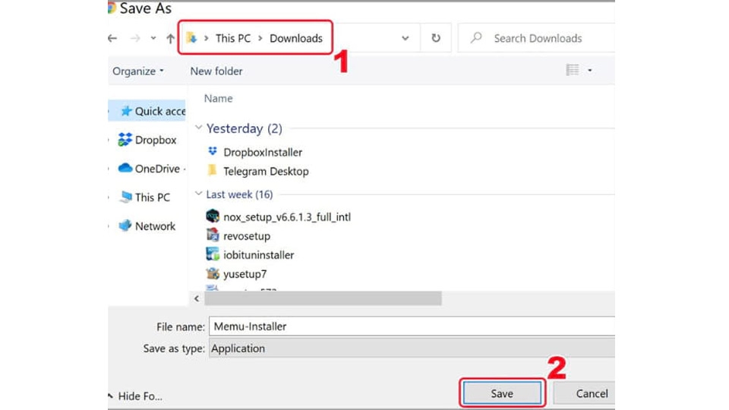Open the view options dropdown arrow
Image resolution: width=729 pixels, height=410 pixels.
pyautogui.click(x=589, y=70)
